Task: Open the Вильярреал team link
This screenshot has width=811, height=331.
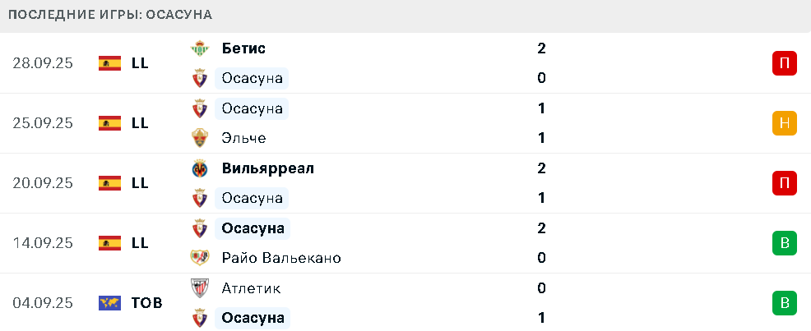Action: coord(267,168)
